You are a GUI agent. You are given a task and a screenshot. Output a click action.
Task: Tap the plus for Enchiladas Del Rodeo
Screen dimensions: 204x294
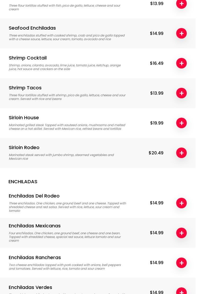pos(181,203)
